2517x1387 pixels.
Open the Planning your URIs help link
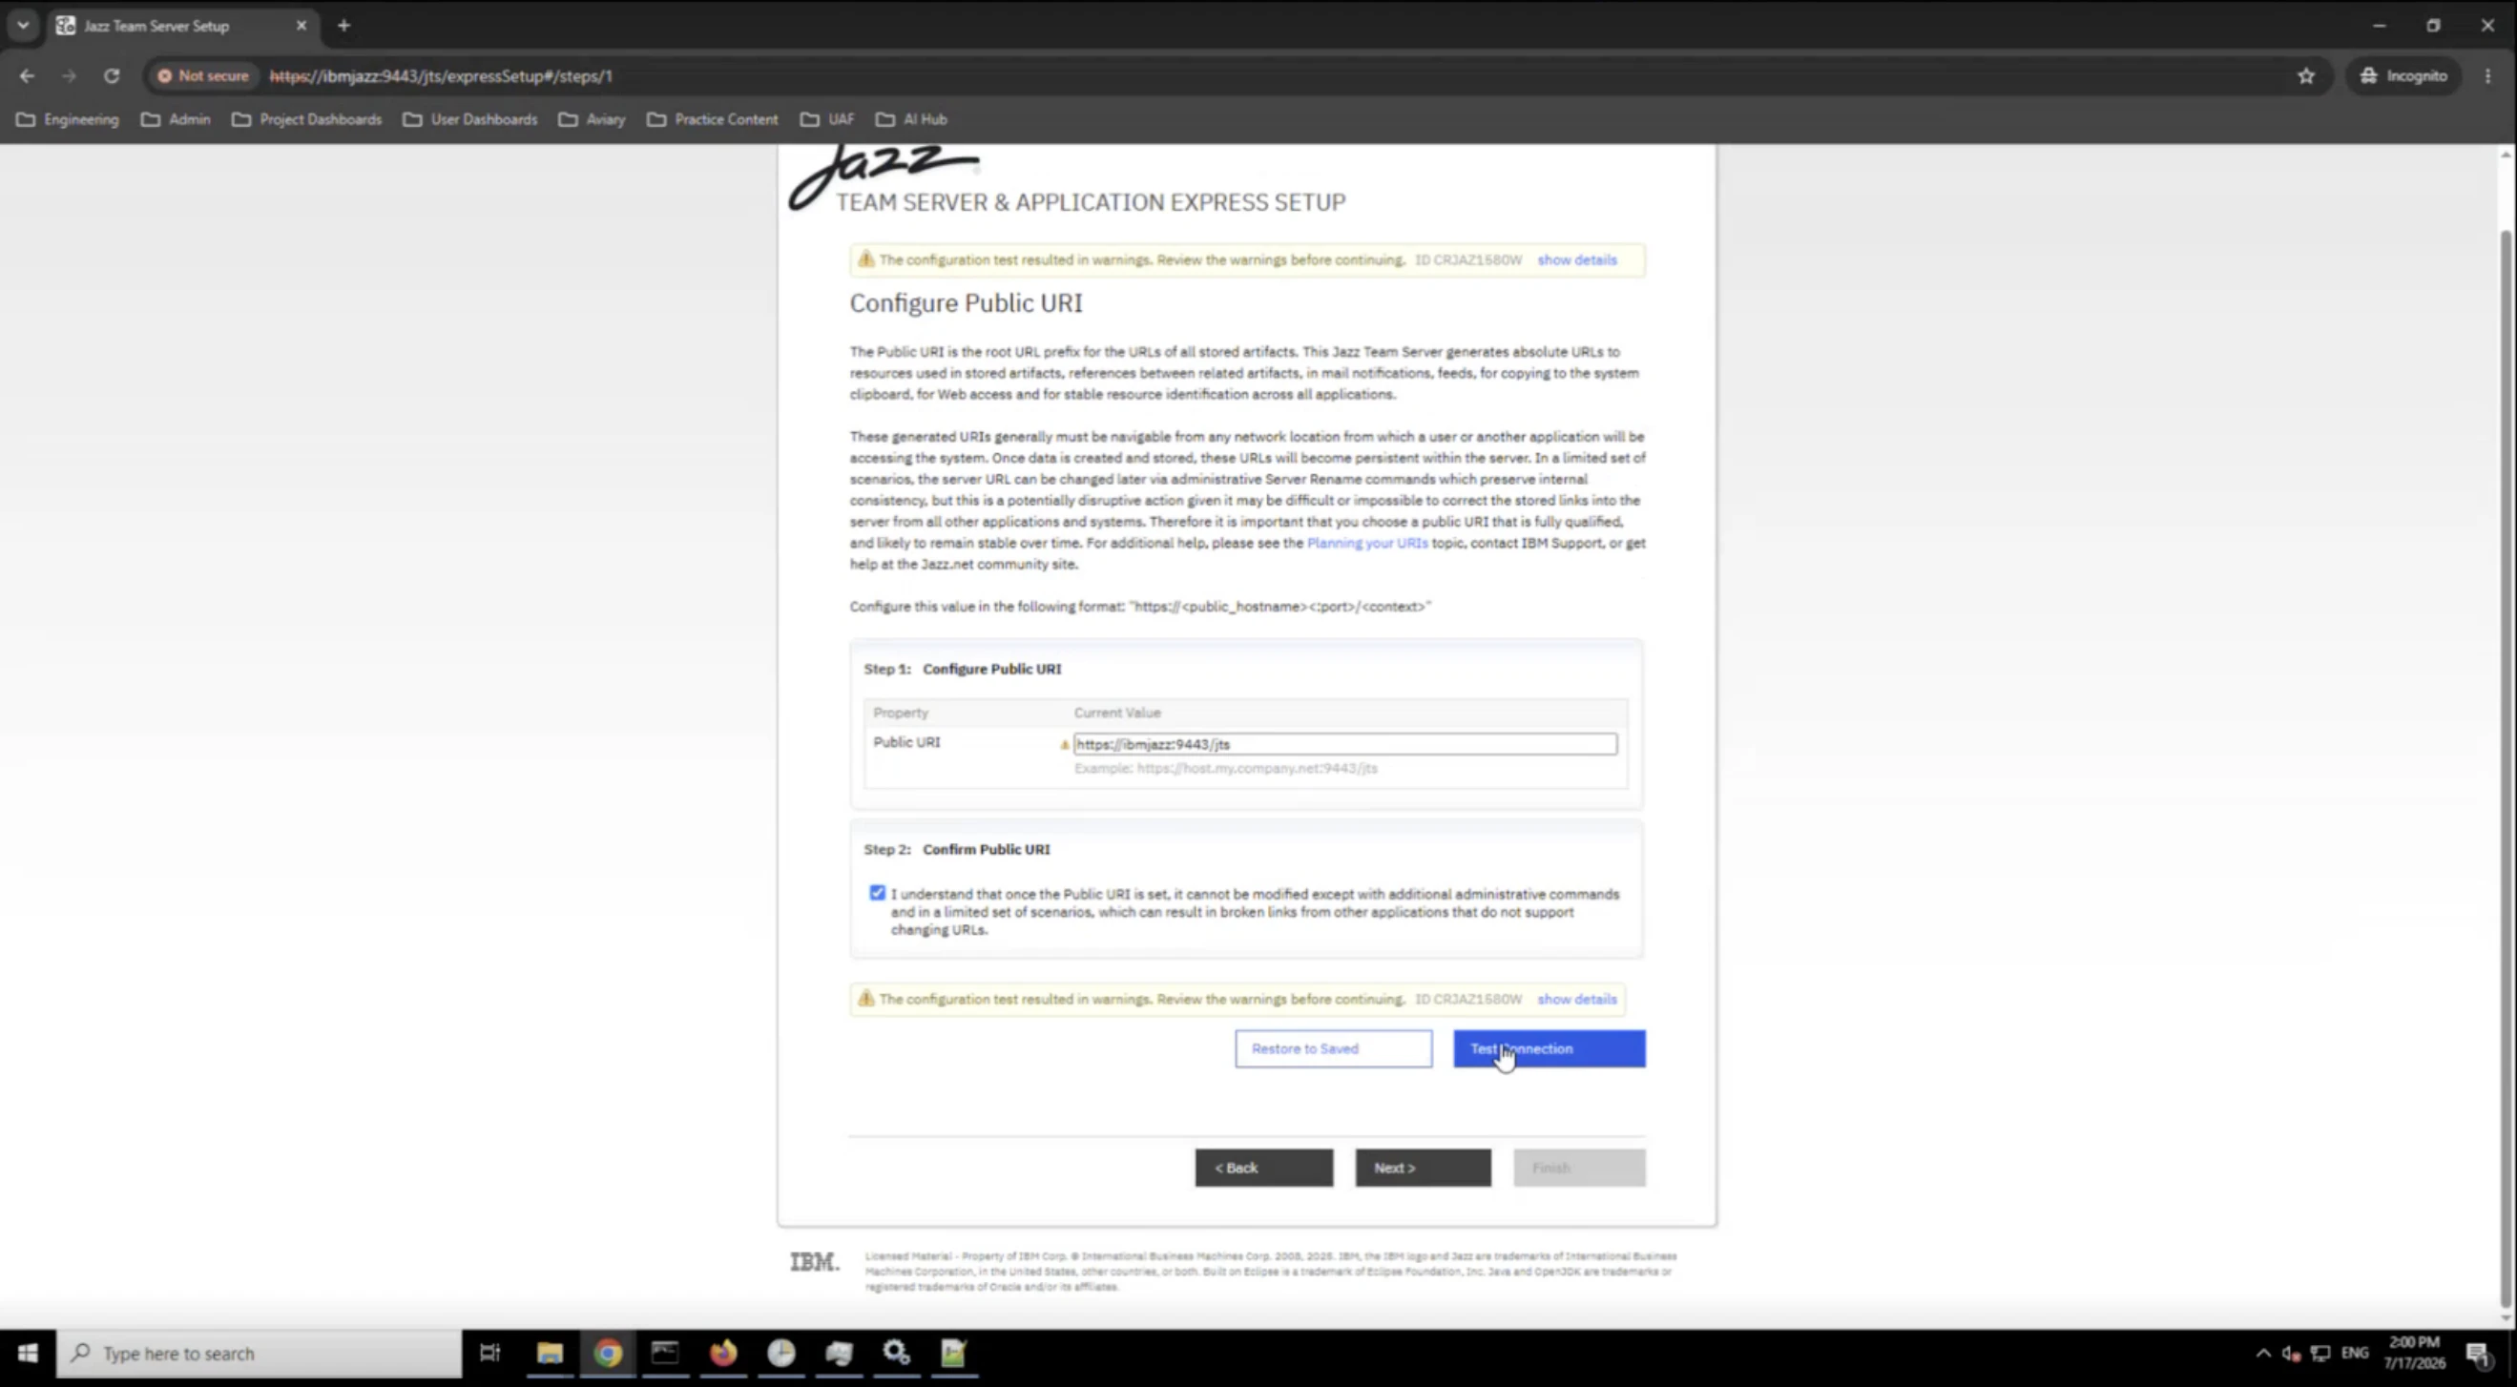(1367, 543)
